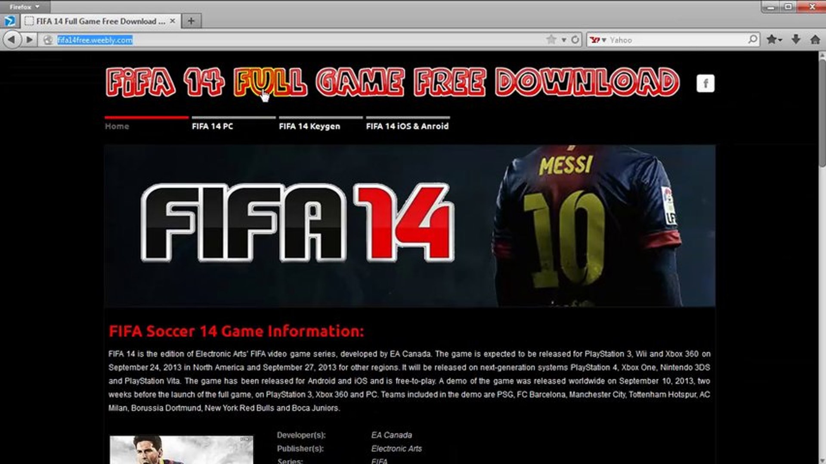The height and width of the screenshot is (464, 826).
Task: Click the Publisher(s): label
Action: 300,449
